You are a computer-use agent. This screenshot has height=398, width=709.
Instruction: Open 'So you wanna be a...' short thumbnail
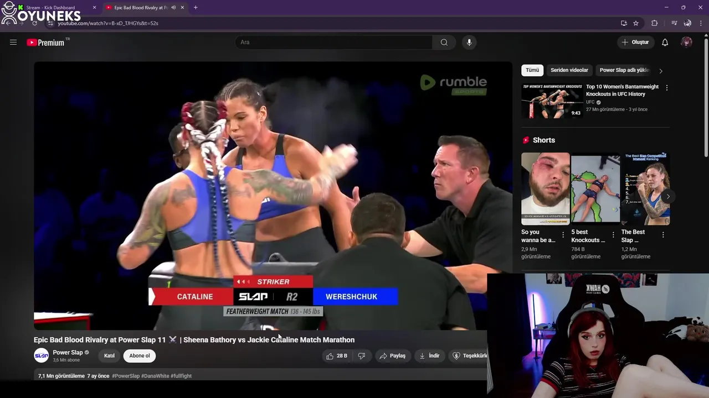(546, 188)
